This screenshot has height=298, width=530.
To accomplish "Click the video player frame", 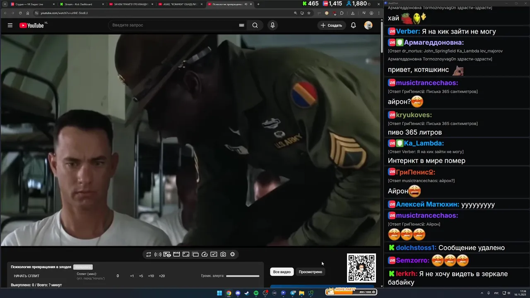I will pyautogui.click(x=190, y=140).
